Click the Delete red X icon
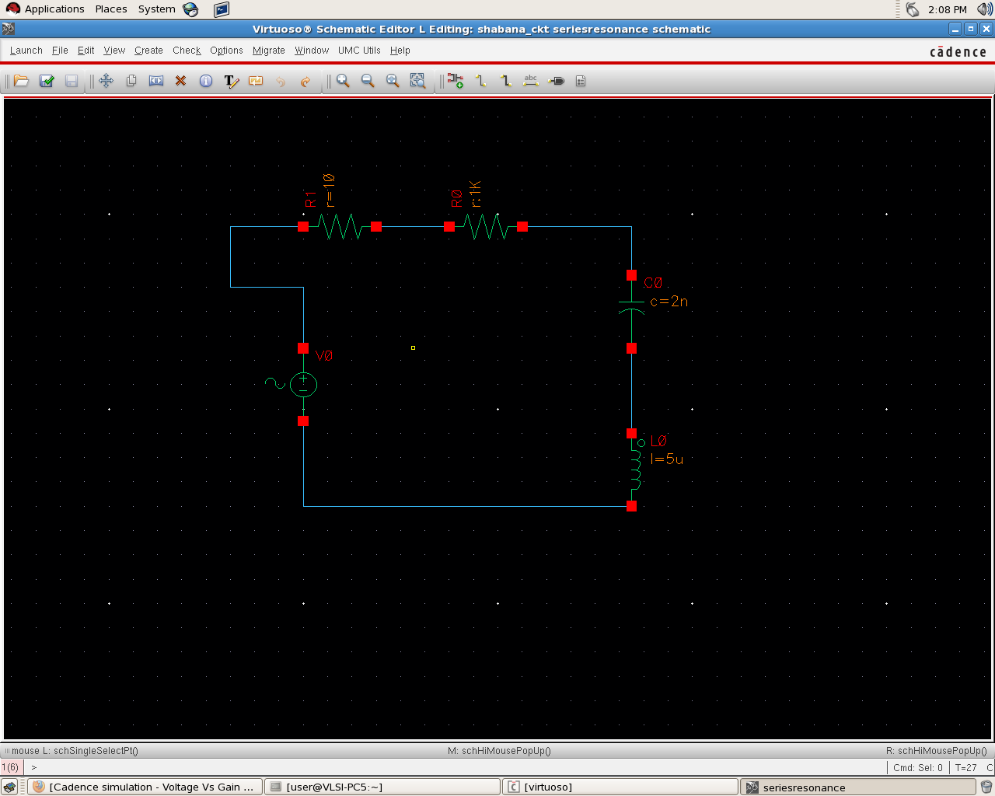The image size is (995, 796). [181, 81]
